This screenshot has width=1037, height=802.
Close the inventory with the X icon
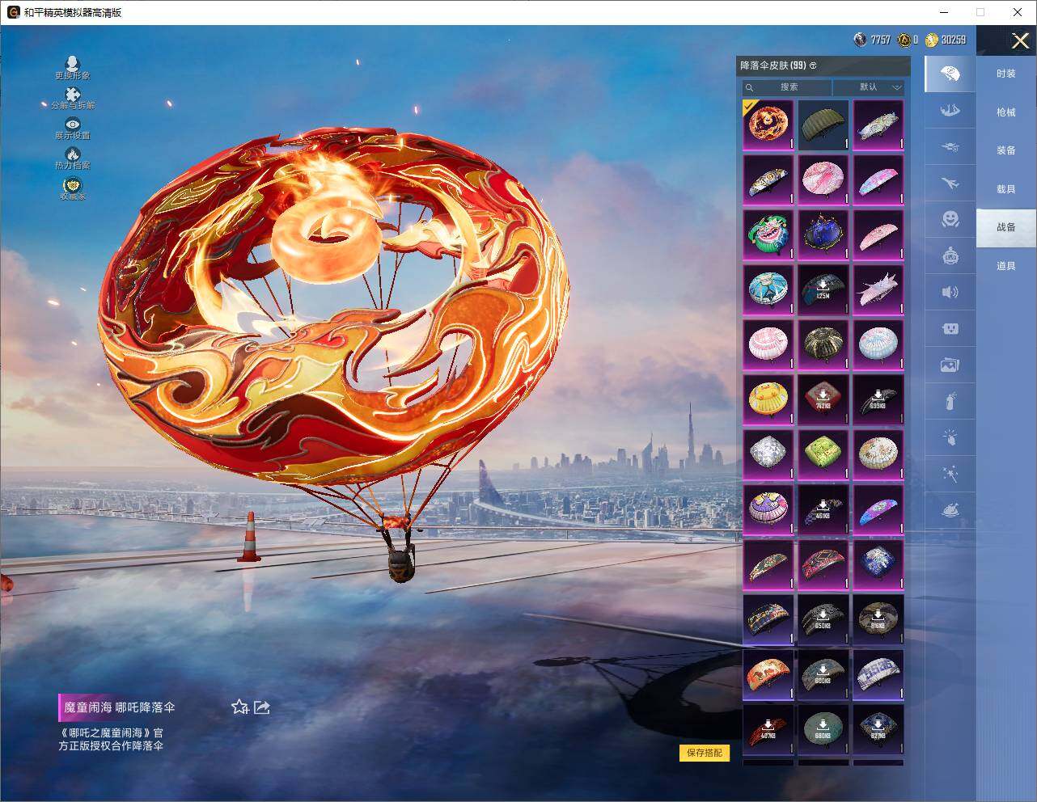tap(1020, 40)
